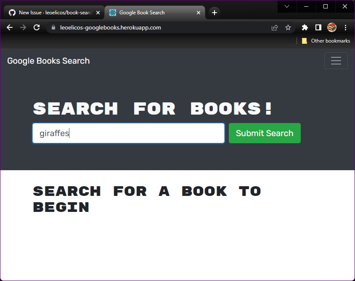This screenshot has width=355, height=281.
Task: Bookmark this page with the star icon
Action: [x=288, y=28]
